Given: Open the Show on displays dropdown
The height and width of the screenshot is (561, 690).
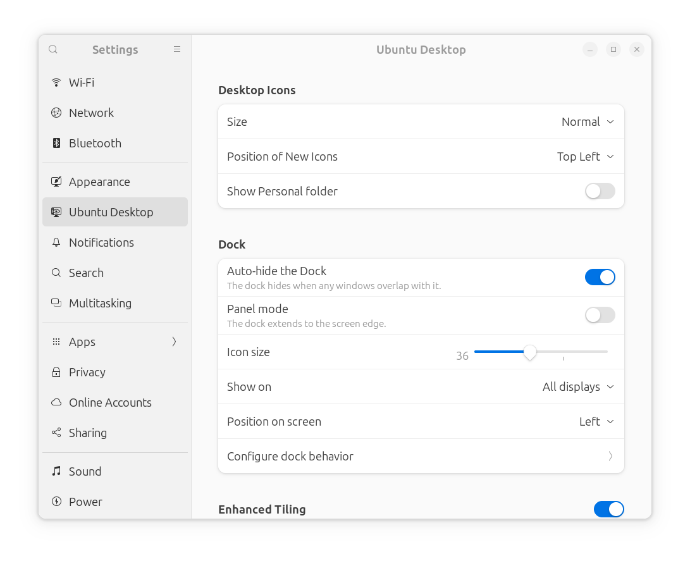Looking at the screenshot, I should click(578, 387).
